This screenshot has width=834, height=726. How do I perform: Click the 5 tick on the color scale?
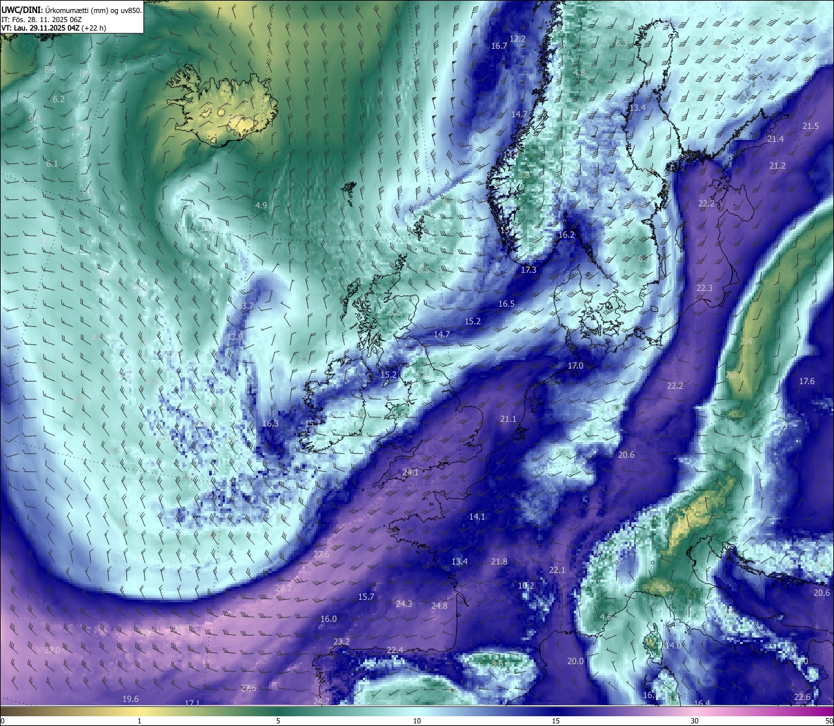(x=278, y=721)
